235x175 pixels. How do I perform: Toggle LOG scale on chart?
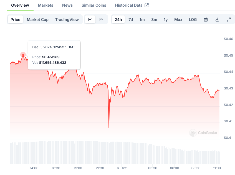click(193, 20)
